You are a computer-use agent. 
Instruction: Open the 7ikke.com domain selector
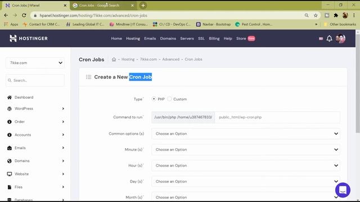point(35,63)
